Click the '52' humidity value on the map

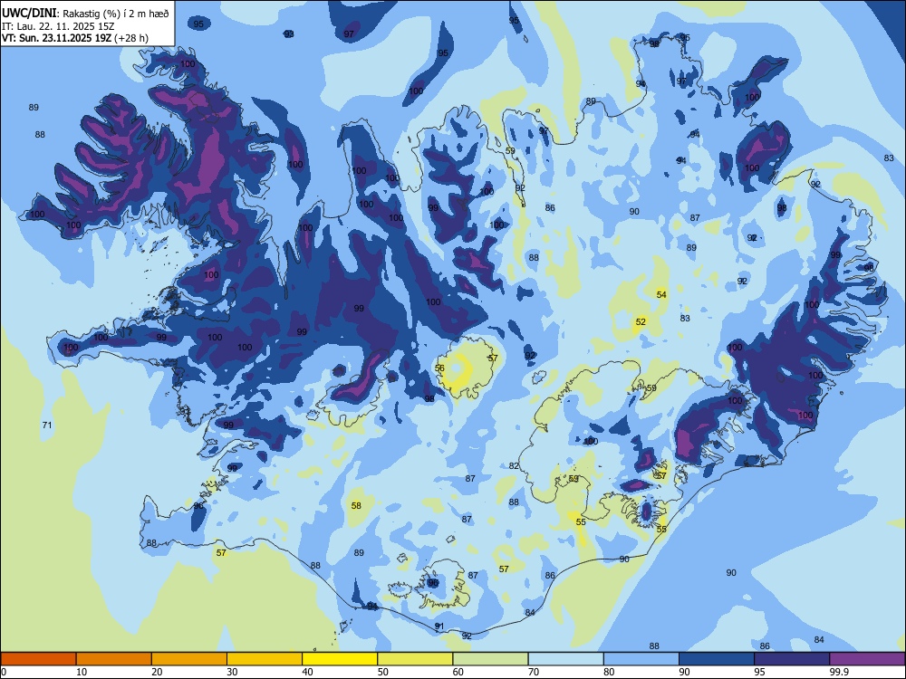[641, 321]
